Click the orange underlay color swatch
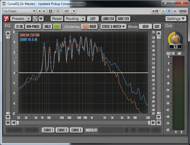Screen dimensions: 190x145 [x=85, y=26]
